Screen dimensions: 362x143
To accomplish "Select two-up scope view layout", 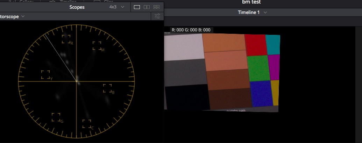I will tap(147, 7).
